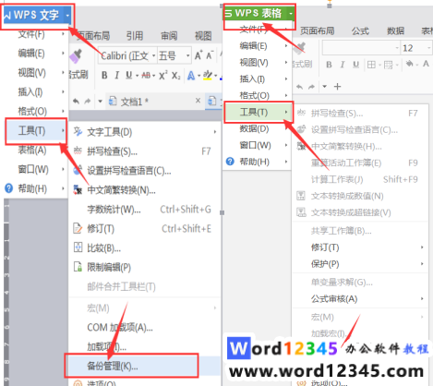This screenshot has height=386, width=433.
Task: Close the 文档1 document tab
Action: [198, 101]
